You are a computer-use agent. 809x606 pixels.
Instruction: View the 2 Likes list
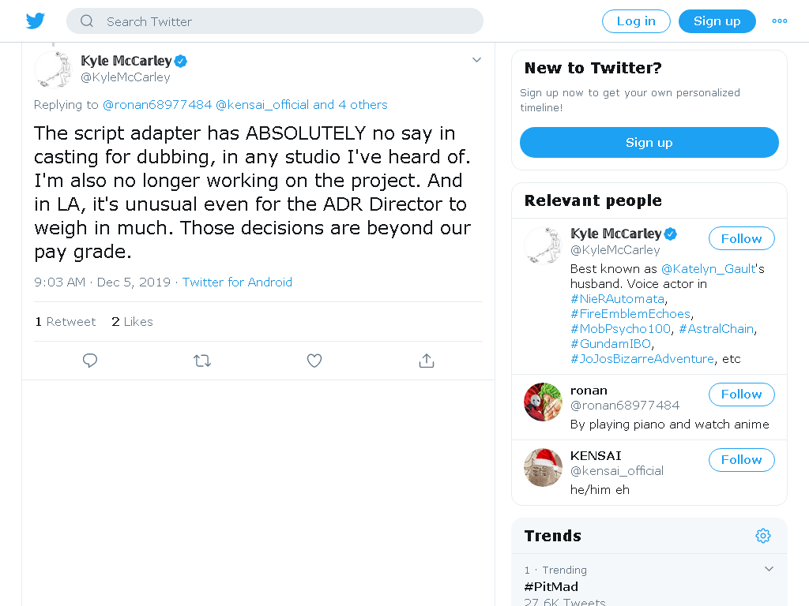(132, 322)
